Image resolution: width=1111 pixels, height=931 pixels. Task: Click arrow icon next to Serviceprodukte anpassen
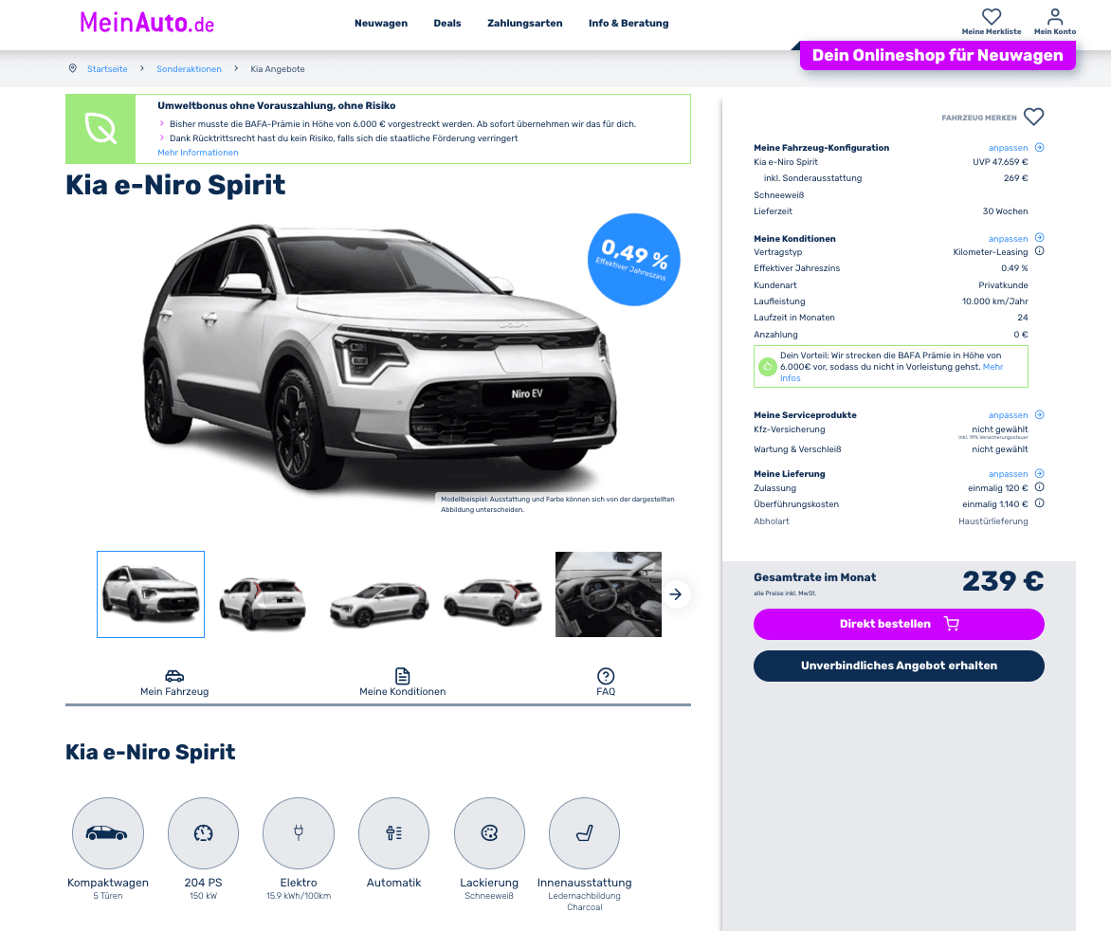[1040, 414]
